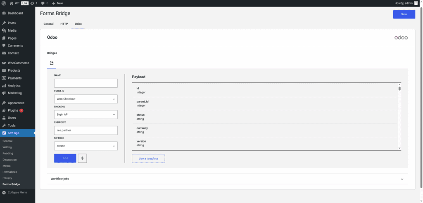Open Writing settings submenu item
Image resolution: width=423 pixels, height=203 pixels.
click(7, 147)
